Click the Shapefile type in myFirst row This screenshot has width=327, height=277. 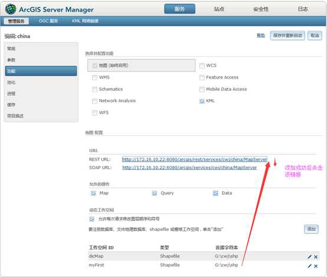(x=170, y=265)
